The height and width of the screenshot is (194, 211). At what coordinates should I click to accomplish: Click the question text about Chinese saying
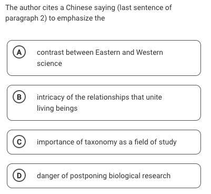(x=88, y=13)
